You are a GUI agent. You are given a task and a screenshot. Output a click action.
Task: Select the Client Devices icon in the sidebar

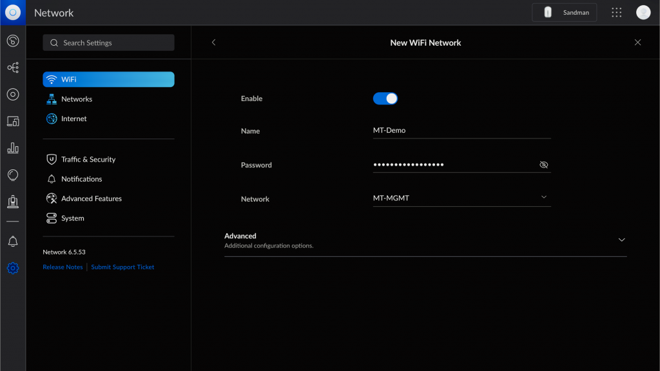[x=13, y=121]
